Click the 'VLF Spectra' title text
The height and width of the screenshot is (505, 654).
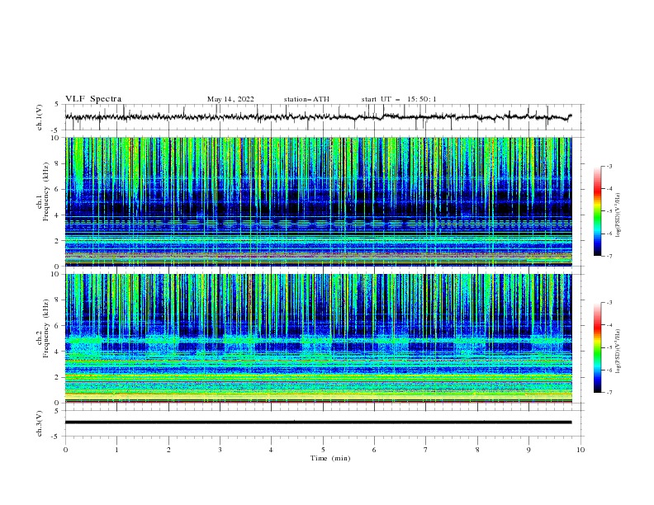[93, 99]
